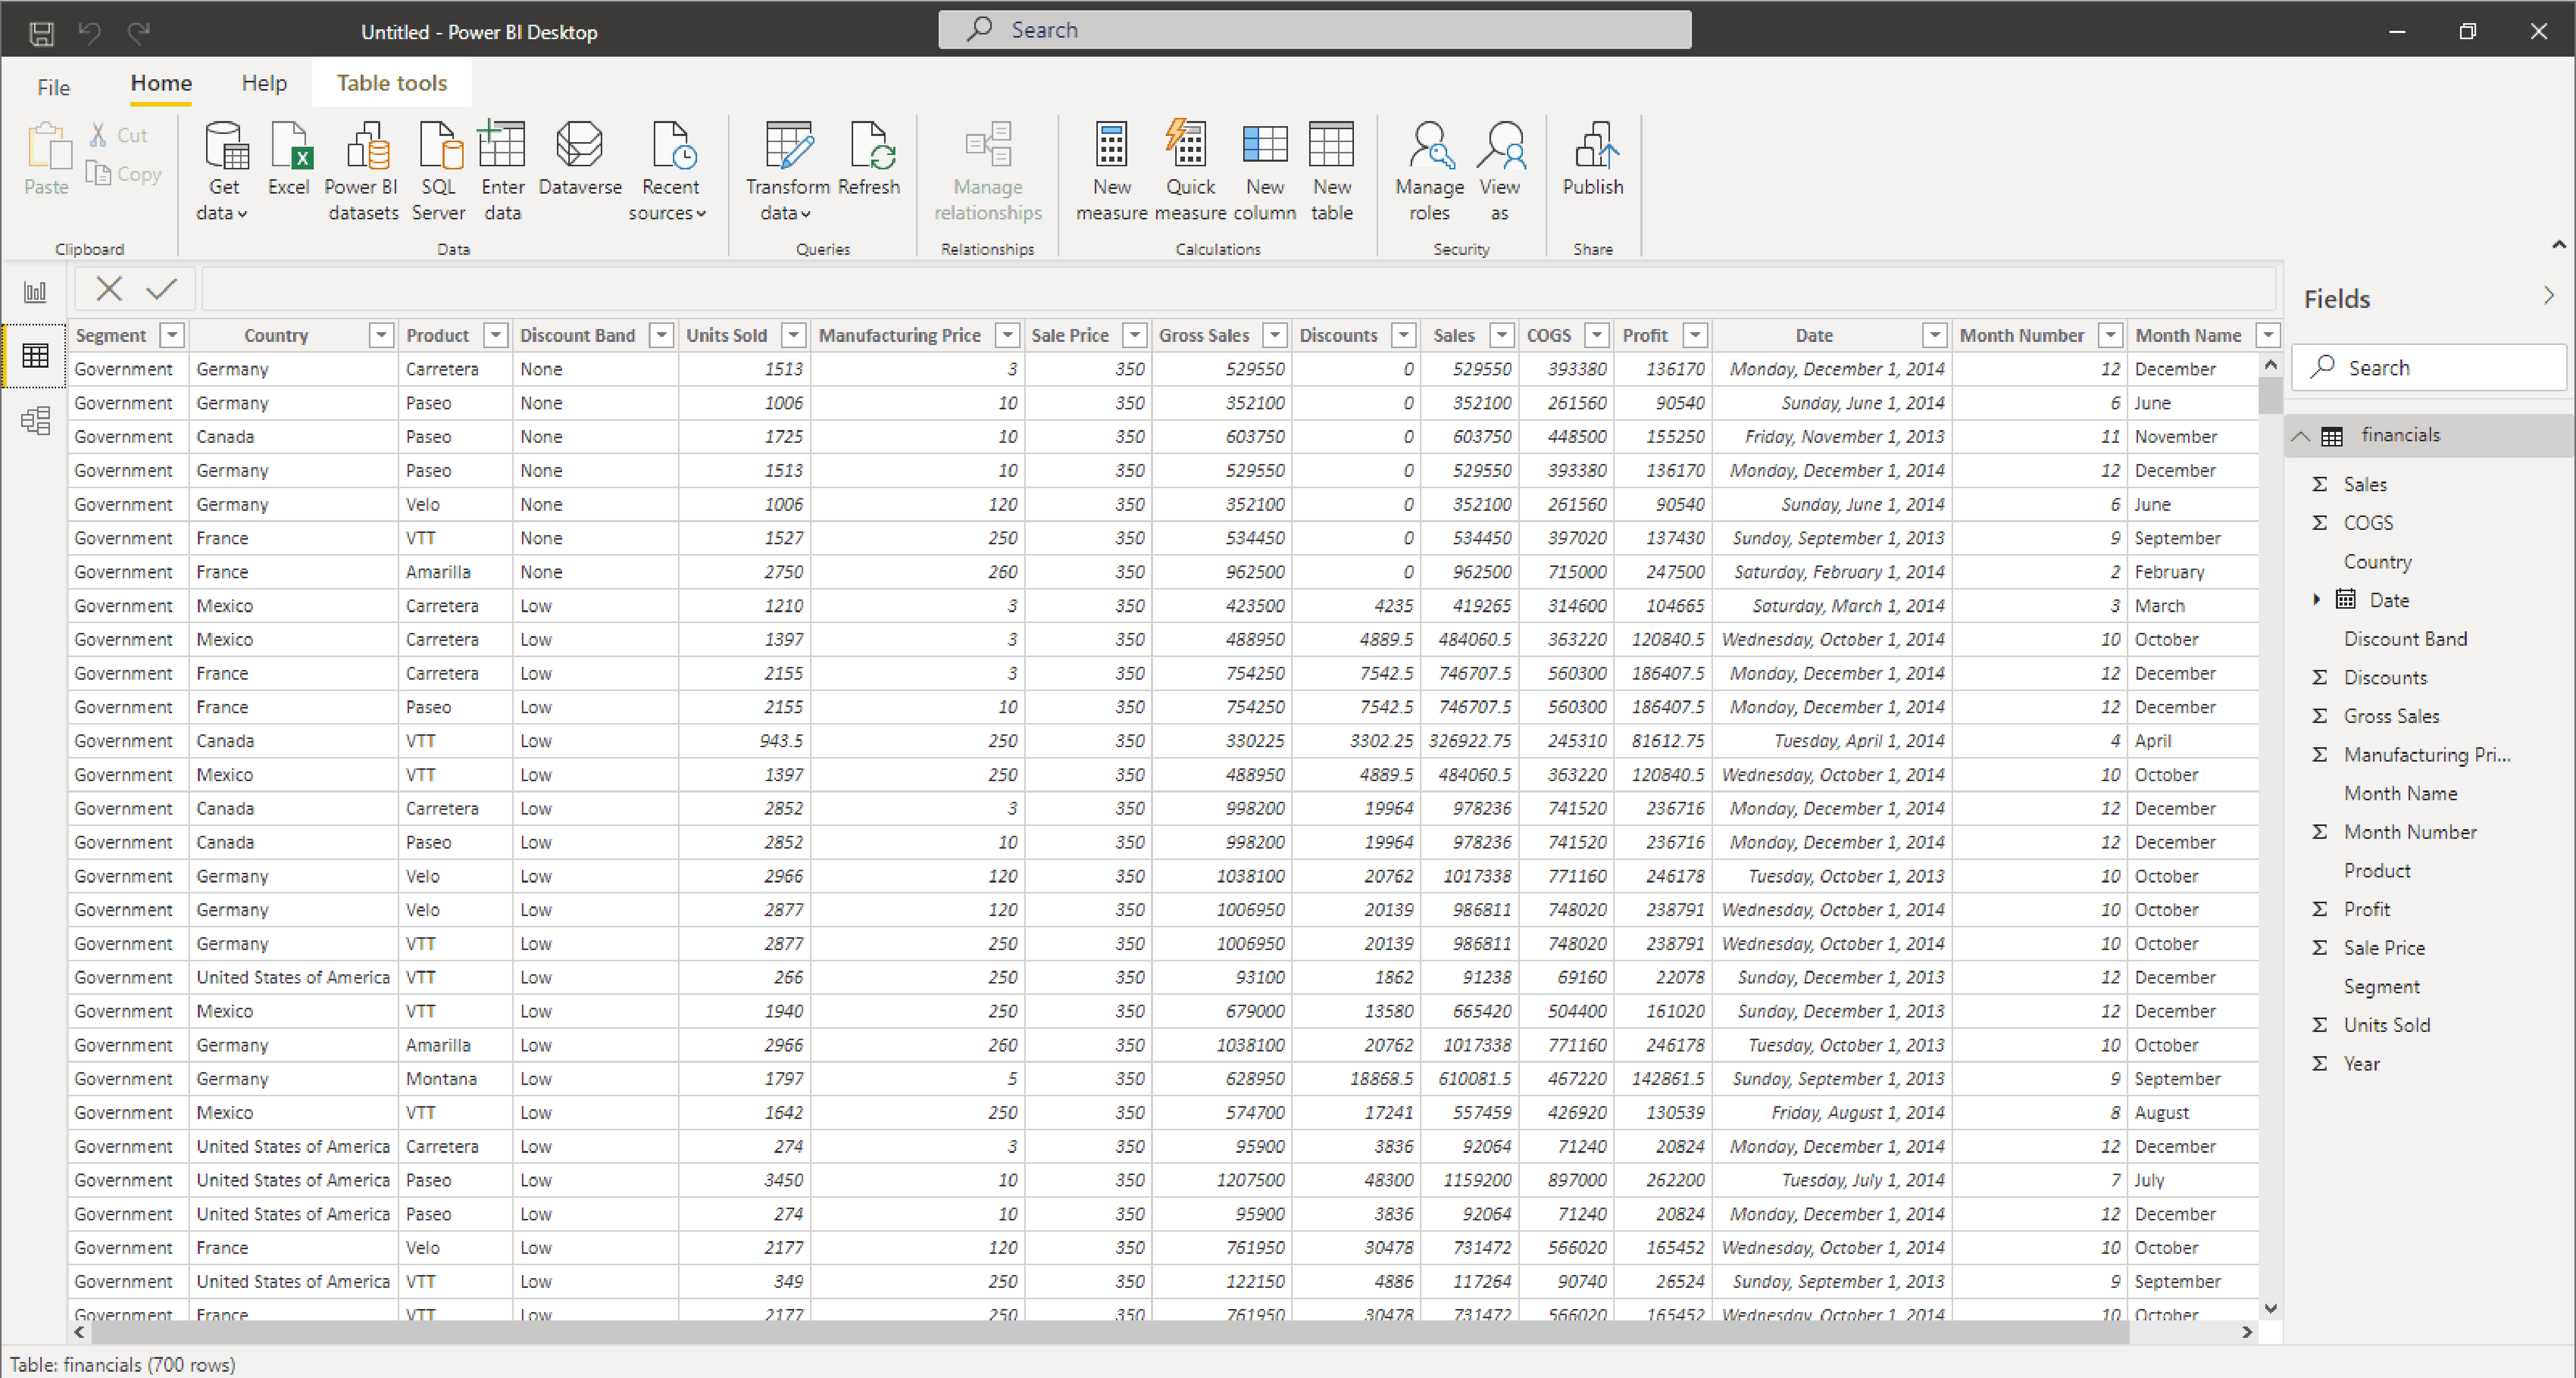Open Discount Band column filter dropdown
The height and width of the screenshot is (1378, 2576).
(x=661, y=336)
